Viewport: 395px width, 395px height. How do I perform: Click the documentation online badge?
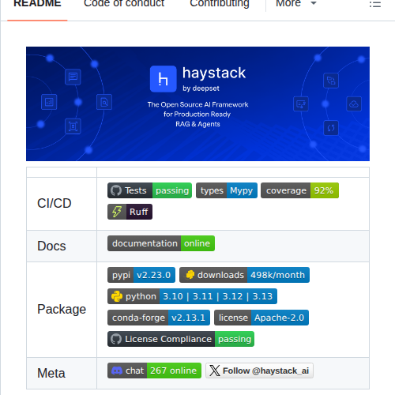tap(161, 243)
